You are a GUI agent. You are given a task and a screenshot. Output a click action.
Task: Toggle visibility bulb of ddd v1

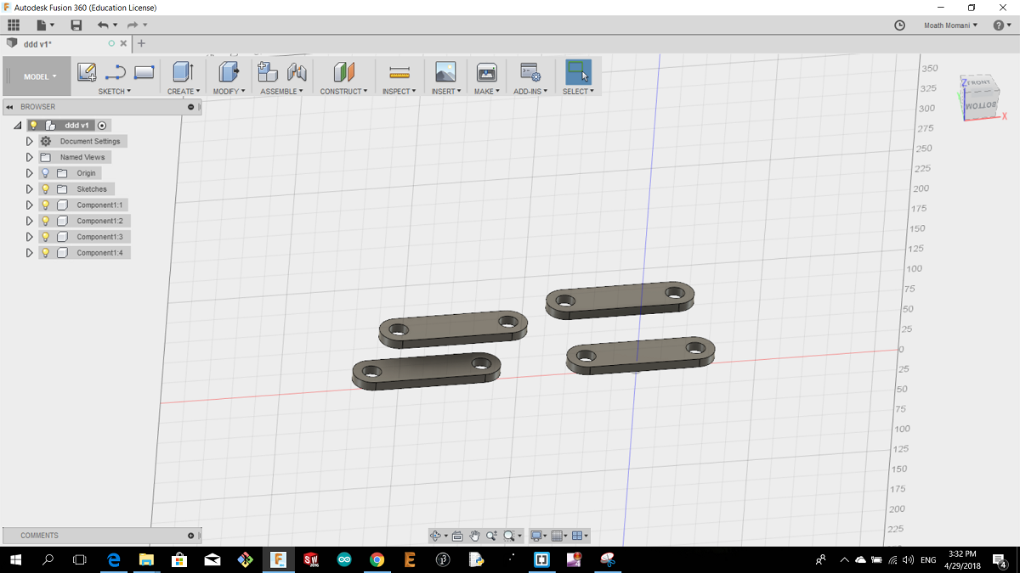34,125
